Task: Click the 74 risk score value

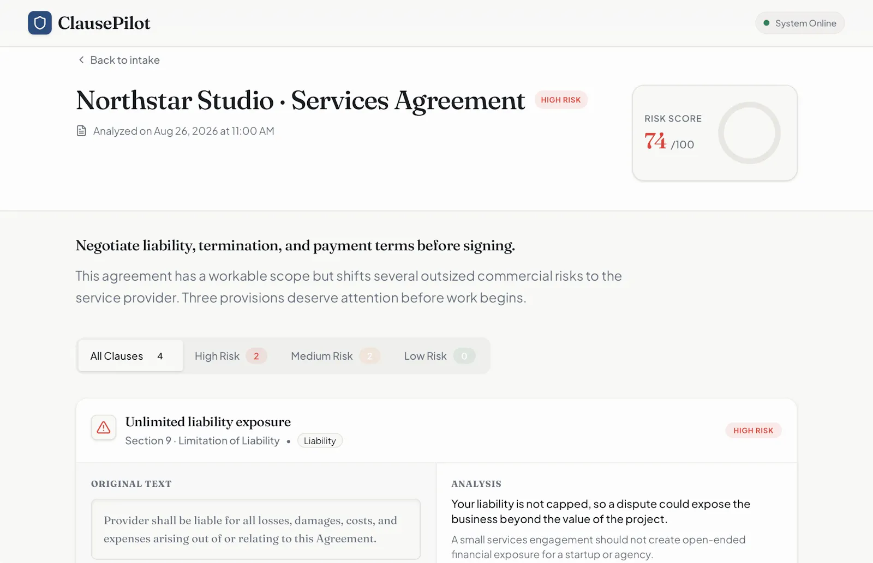Action: point(655,141)
